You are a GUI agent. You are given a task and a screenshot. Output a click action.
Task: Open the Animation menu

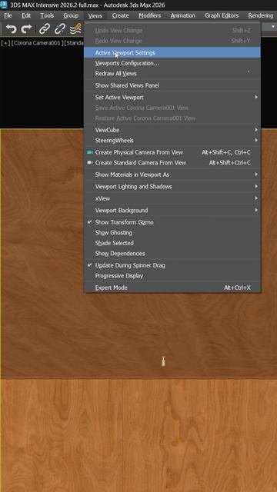[x=183, y=15]
